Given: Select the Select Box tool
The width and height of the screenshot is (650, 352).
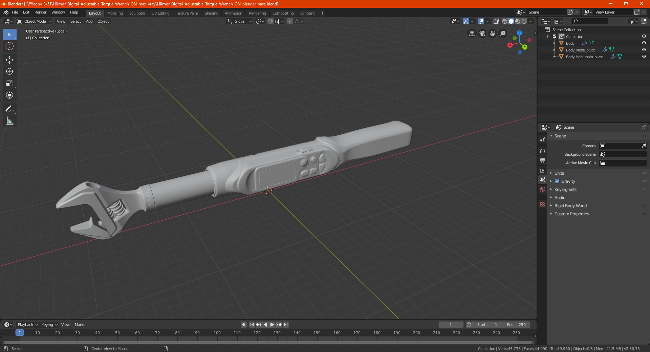Looking at the screenshot, I should 9,35.
